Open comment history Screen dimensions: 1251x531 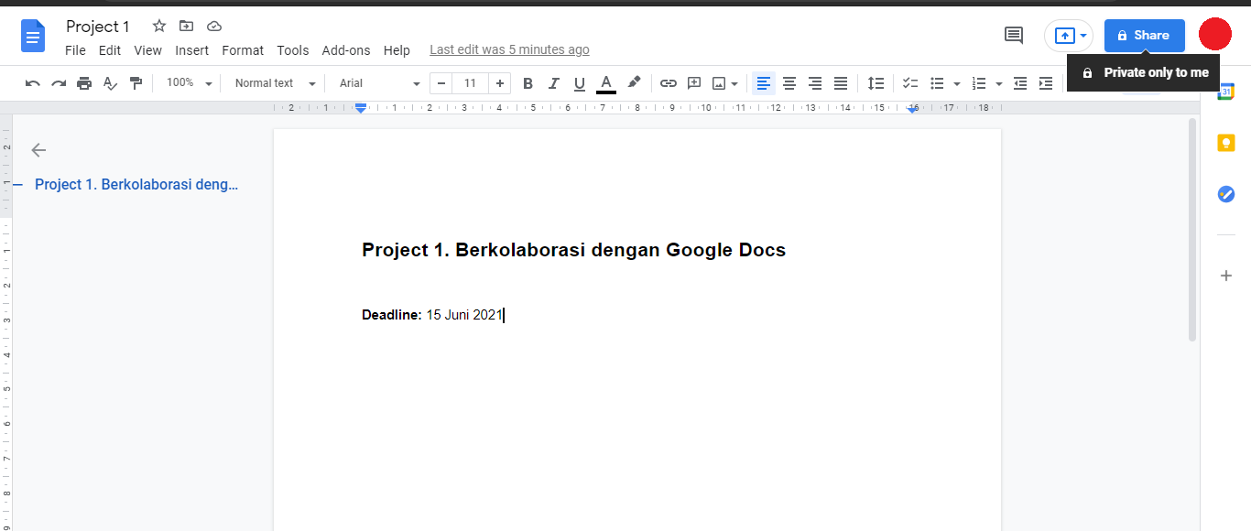pos(1014,36)
